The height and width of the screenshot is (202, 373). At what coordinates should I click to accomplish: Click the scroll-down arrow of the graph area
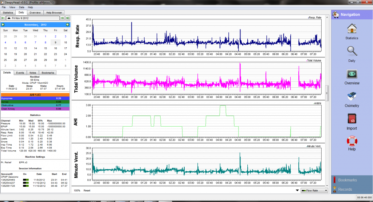[327, 186]
